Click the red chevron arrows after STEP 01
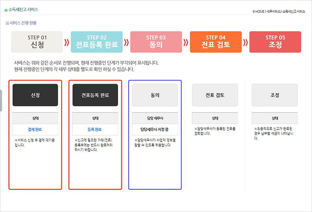This screenshot has height=212, width=312. click(67, 42)
